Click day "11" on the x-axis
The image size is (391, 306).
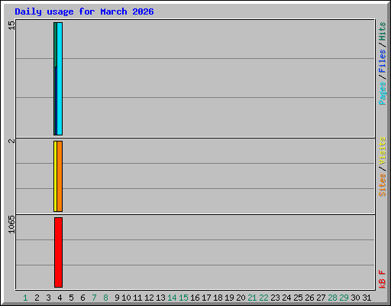137,298
